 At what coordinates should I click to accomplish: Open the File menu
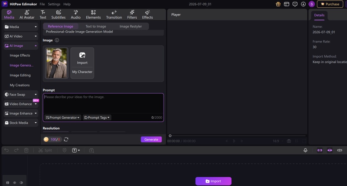pos(42,4)
